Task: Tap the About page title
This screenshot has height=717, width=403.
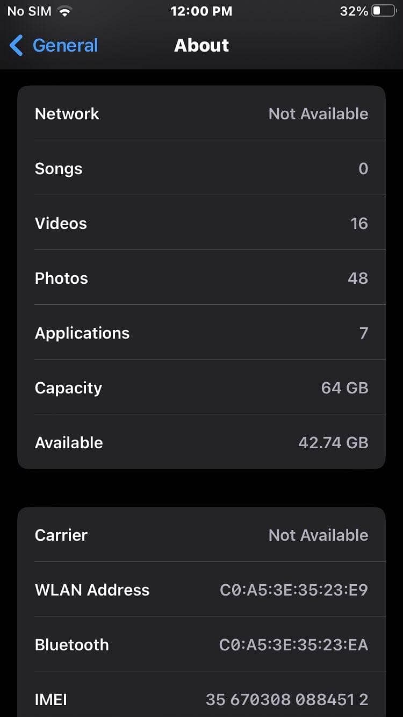Action: (201, 46)
